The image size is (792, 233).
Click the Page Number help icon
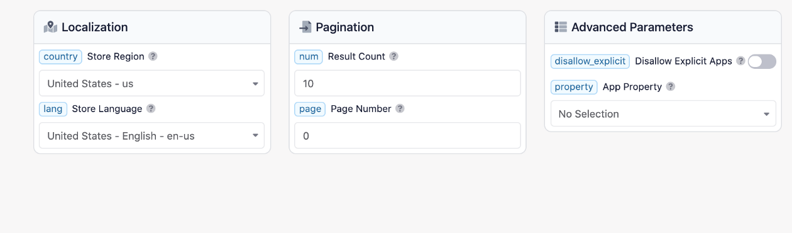coord(400,109)
